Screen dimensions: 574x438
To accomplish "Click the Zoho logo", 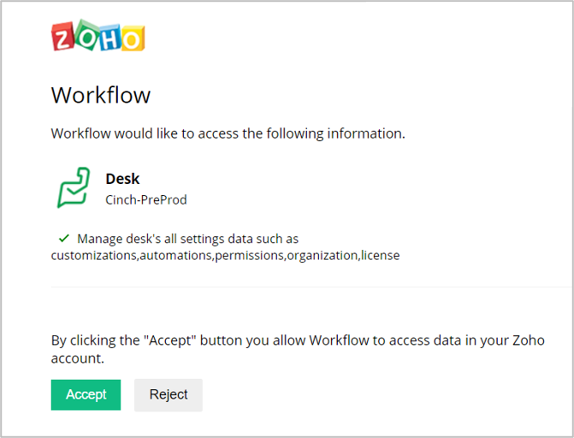I will (x=98, y=38).
